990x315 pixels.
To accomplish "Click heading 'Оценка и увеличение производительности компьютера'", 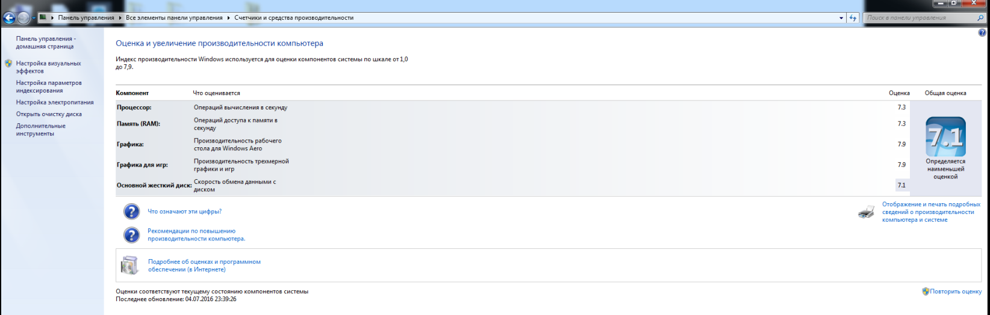I will (219, 43).
